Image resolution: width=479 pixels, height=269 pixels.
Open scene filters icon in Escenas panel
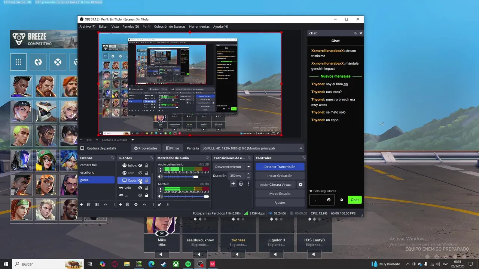(97, 204)
